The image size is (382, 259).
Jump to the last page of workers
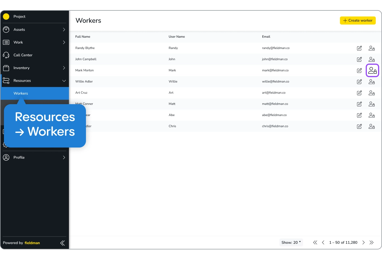pos(372,242)
